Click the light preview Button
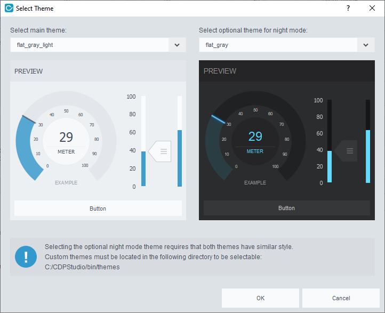This screenshot has width=385, height=313. (98, 208)
